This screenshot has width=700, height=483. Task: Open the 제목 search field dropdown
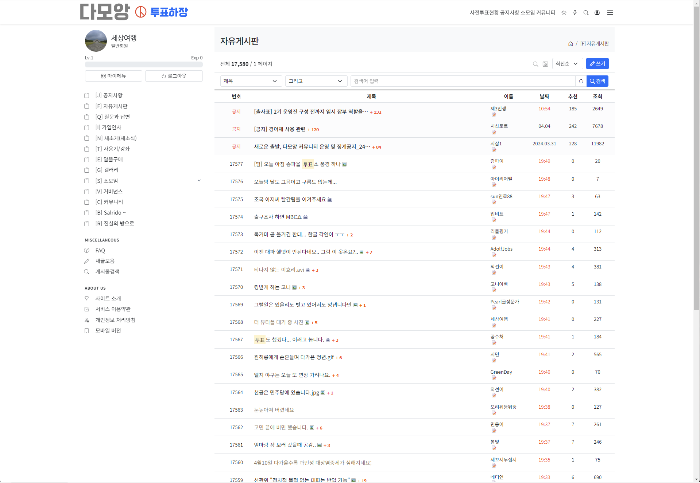pyautogui.click(x=251, y=81)
